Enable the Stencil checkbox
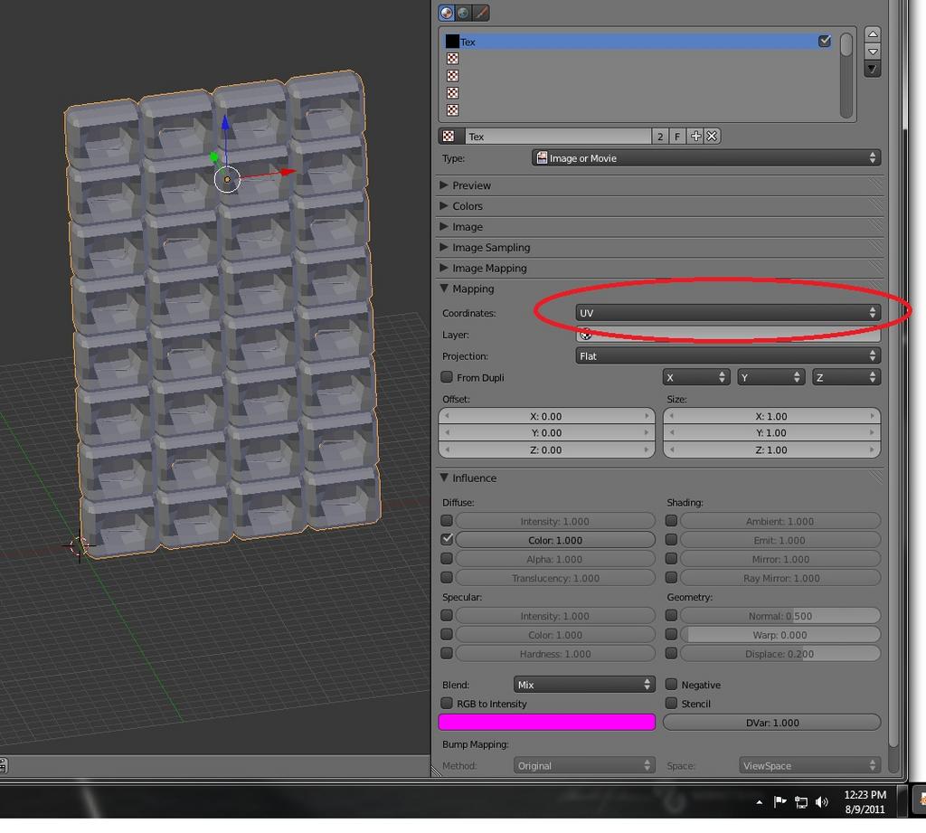This screenshot has height=833, width=926. (x=671, y=703)
